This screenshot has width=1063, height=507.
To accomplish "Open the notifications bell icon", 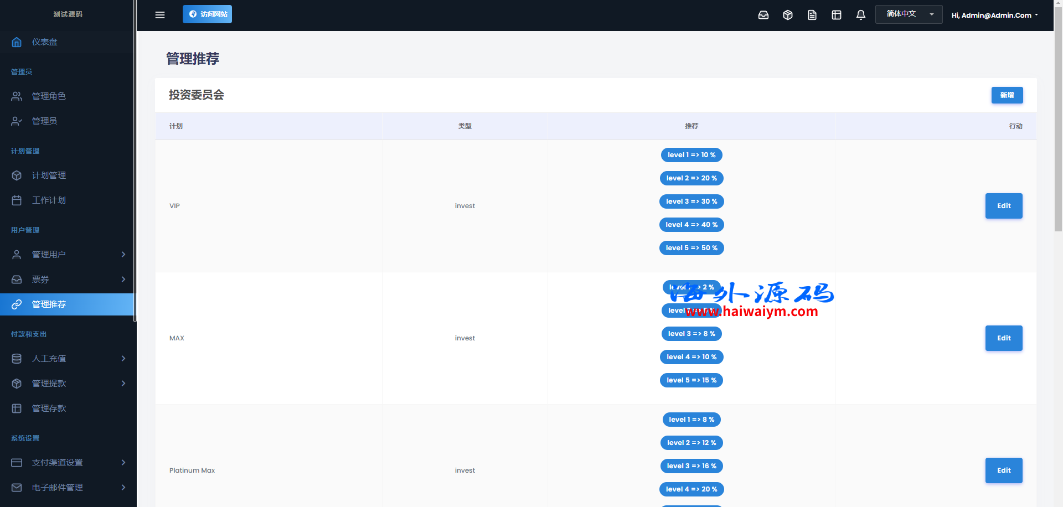I will tap(861, 15).
